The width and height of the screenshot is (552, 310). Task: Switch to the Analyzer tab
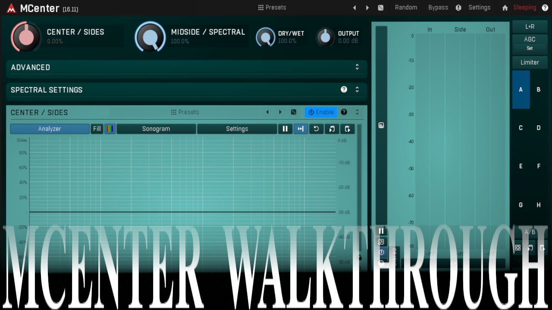50,129
